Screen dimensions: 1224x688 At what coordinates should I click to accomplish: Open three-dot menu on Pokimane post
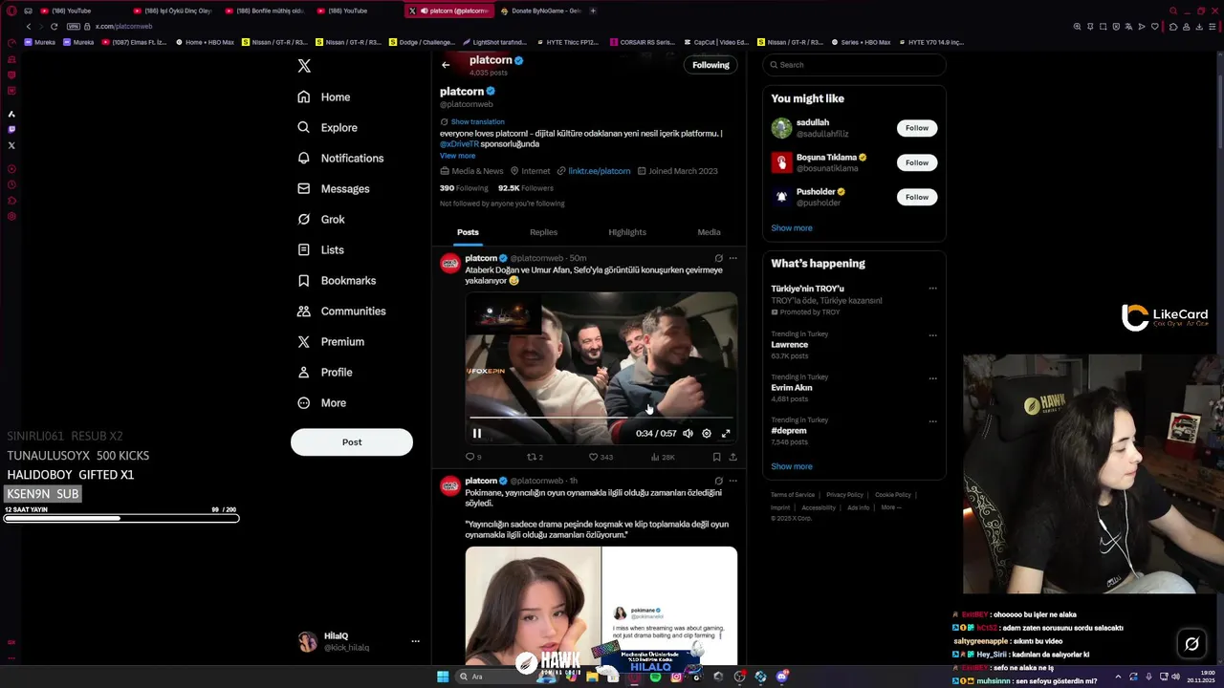click(732, 481)
